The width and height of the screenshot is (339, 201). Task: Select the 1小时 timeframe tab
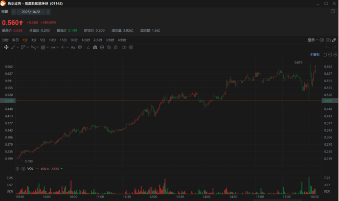coord(86,40)
